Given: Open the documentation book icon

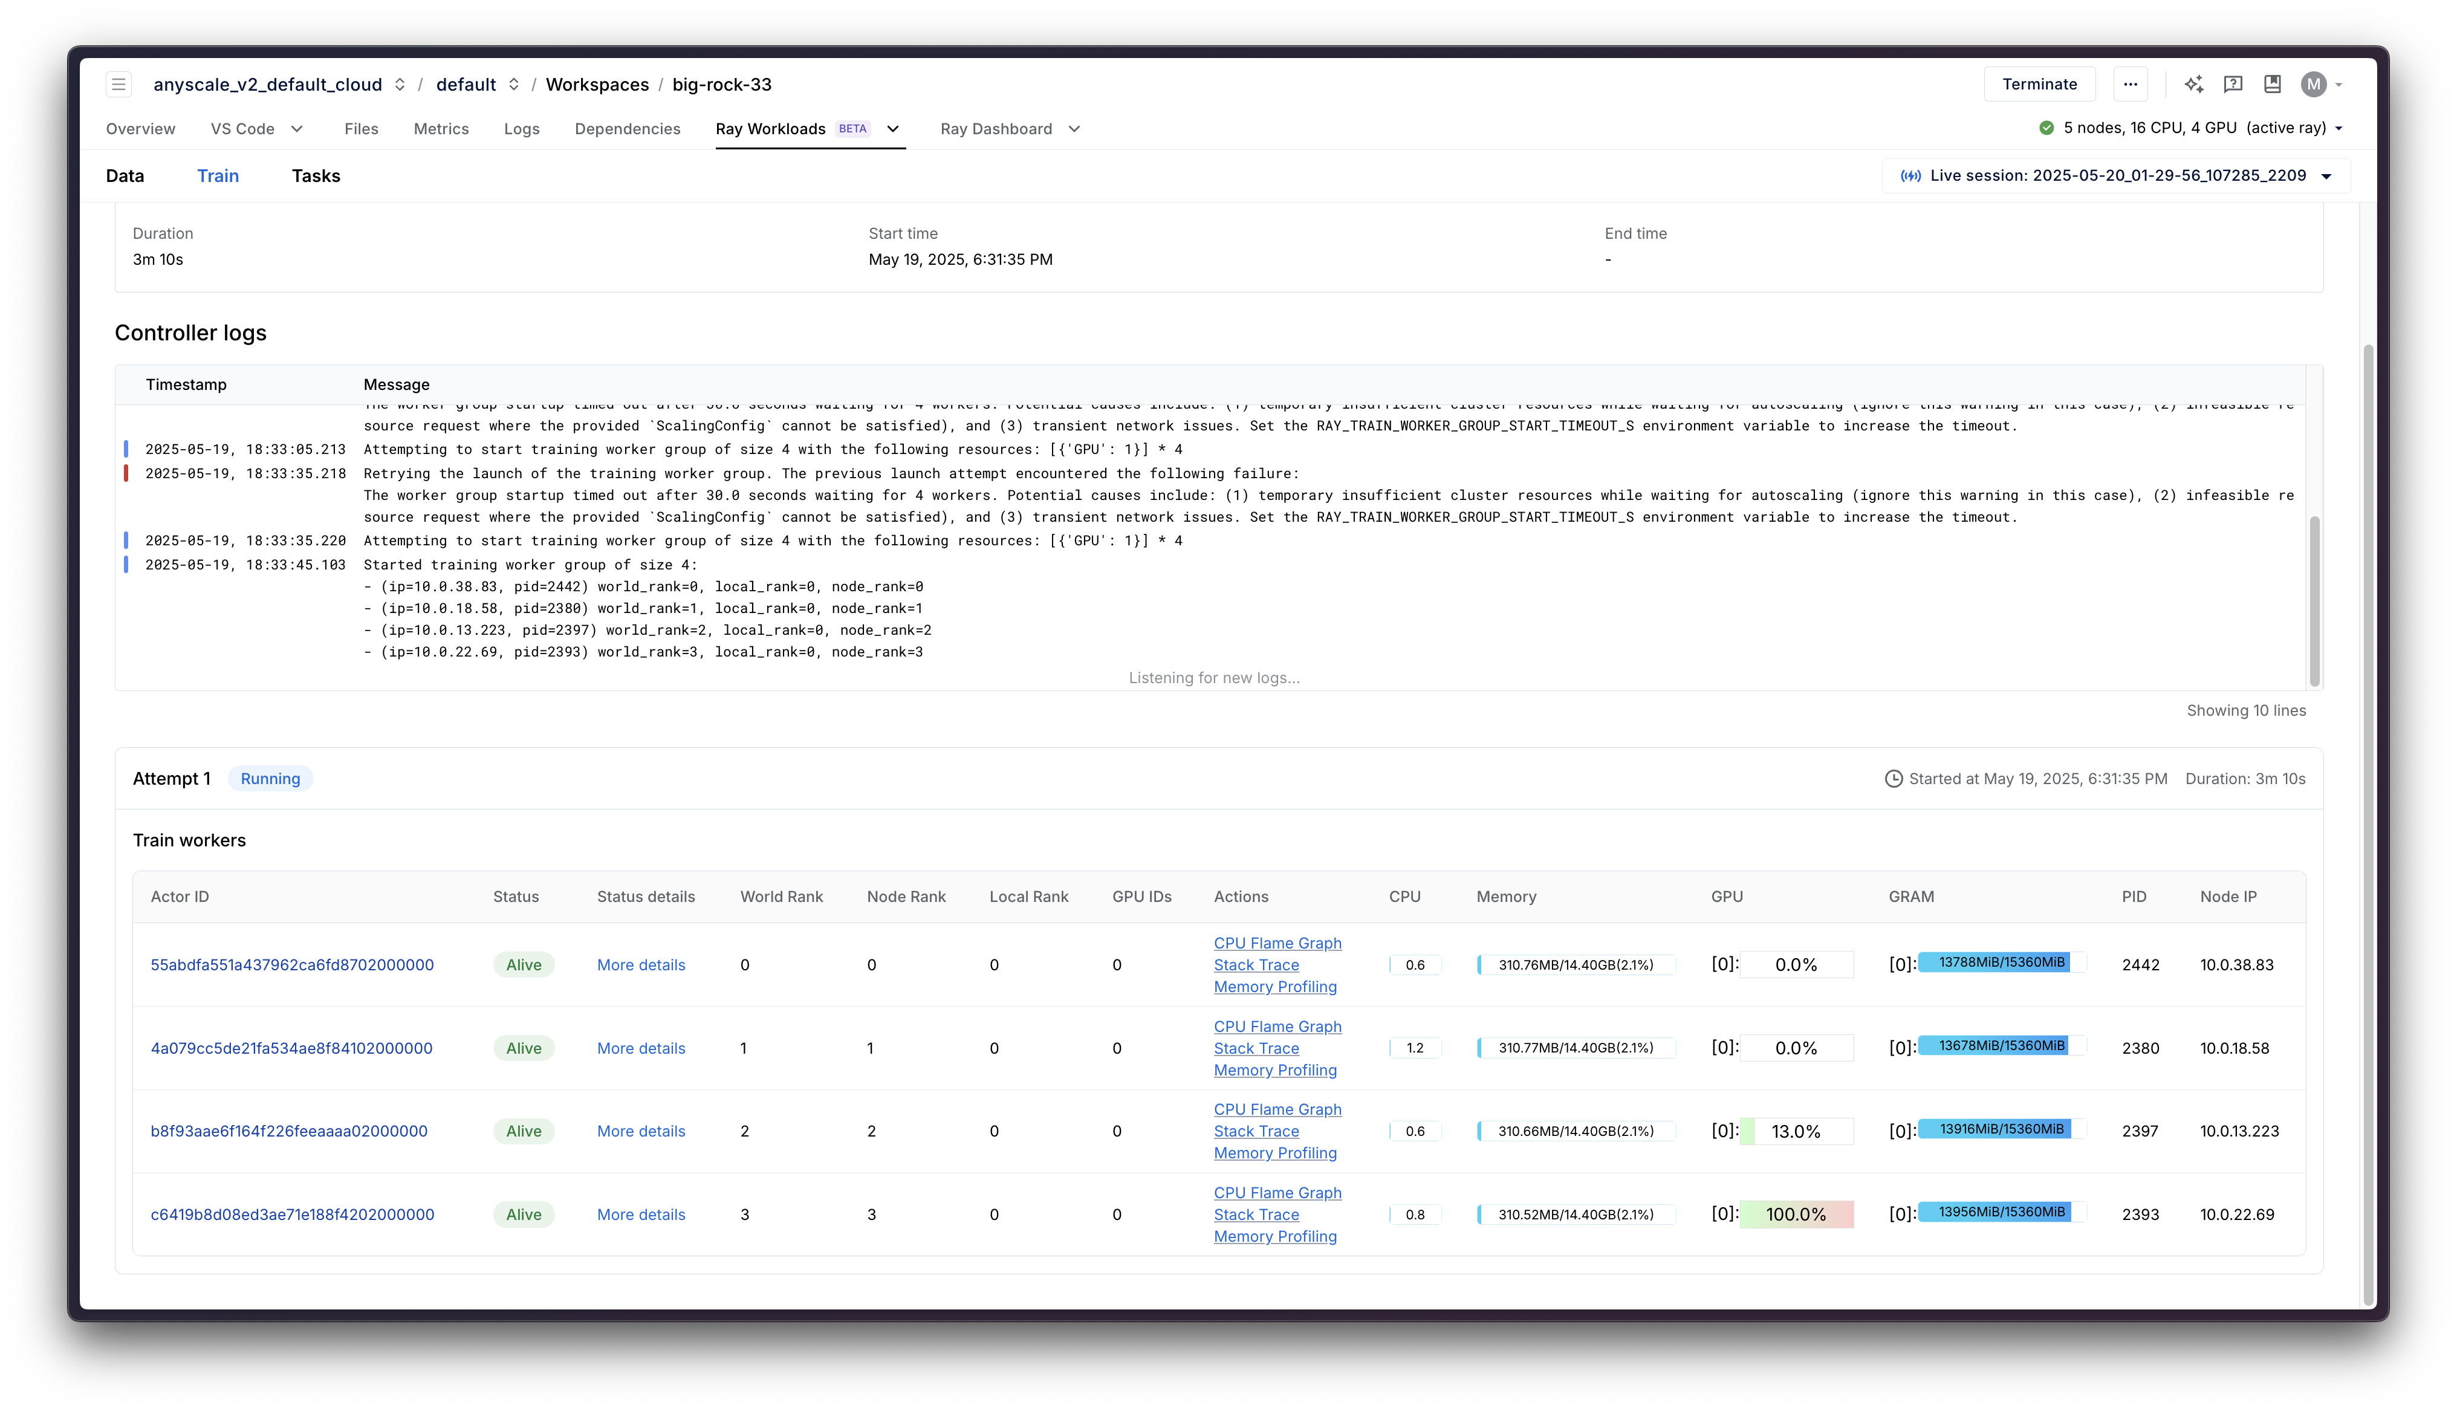Looking at the screenshot, I should pos(2272,84).
